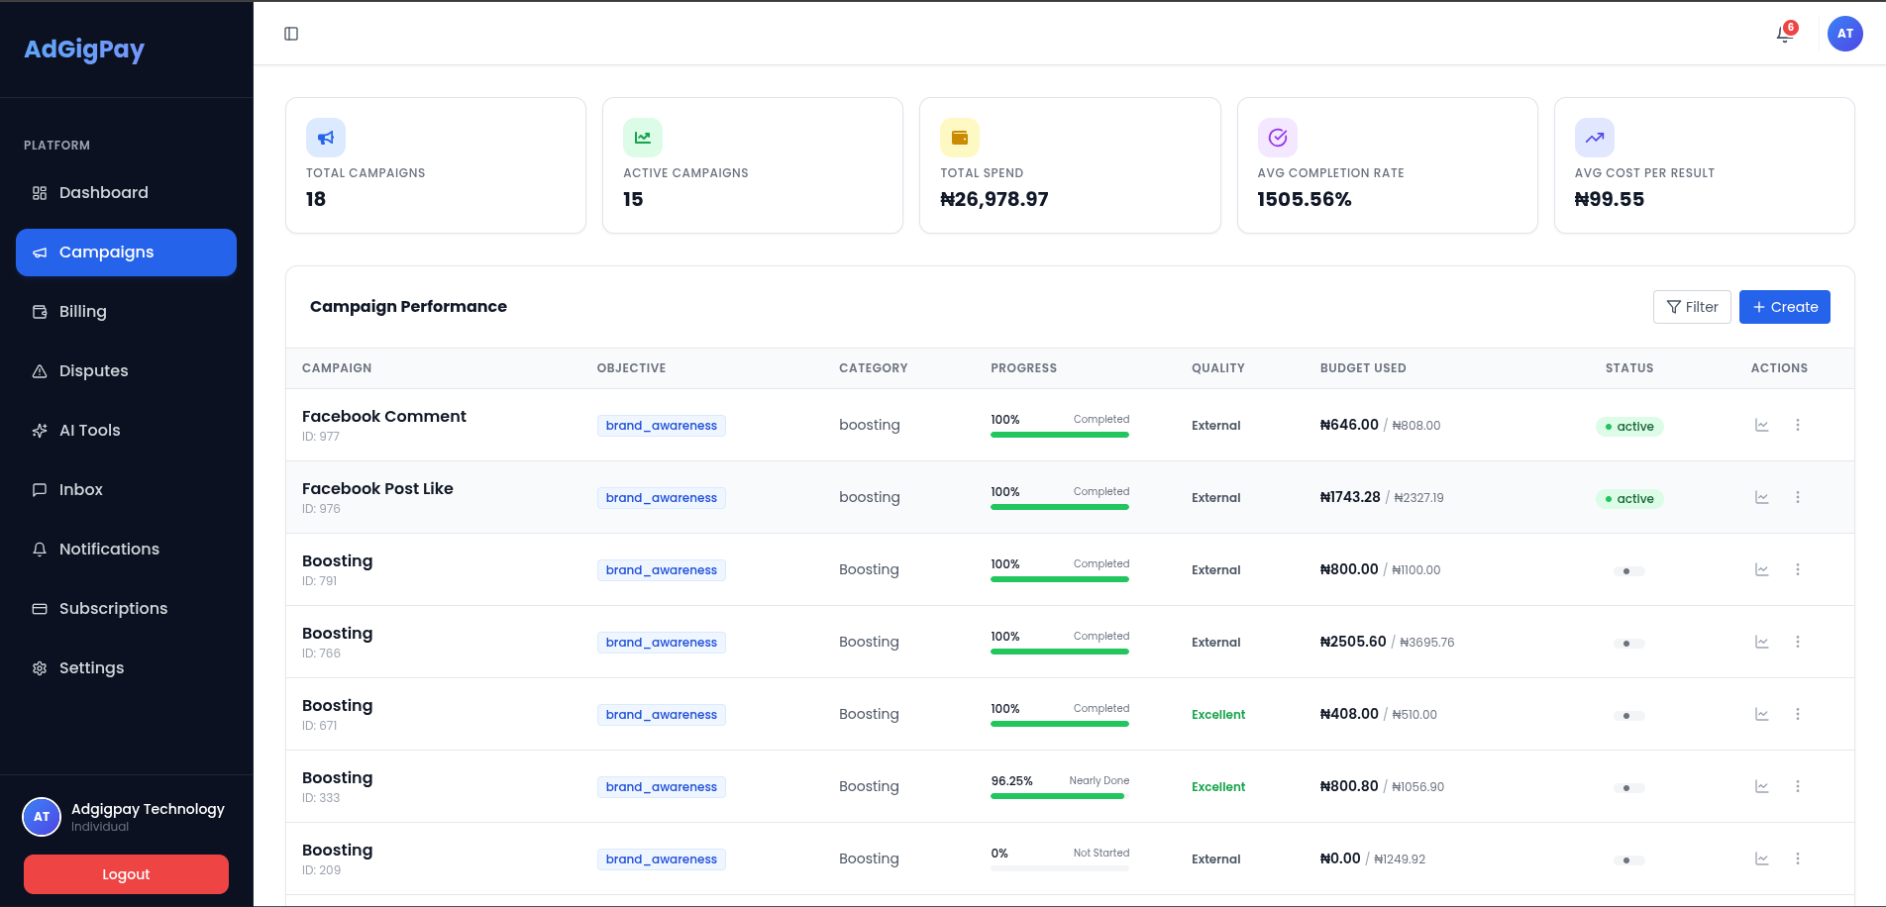The image size is (1886, 907).
Task: Open actions menu for Facebook Comment campaign
Action: click(1798, 425)
